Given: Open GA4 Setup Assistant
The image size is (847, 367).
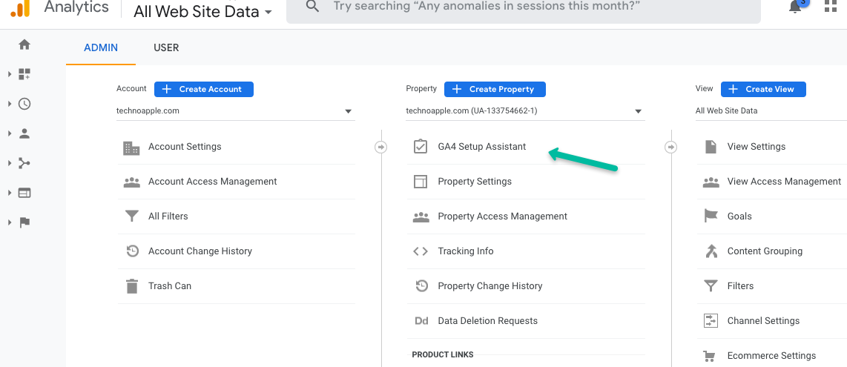Looking at the screenshot, I should pos(481,147).
